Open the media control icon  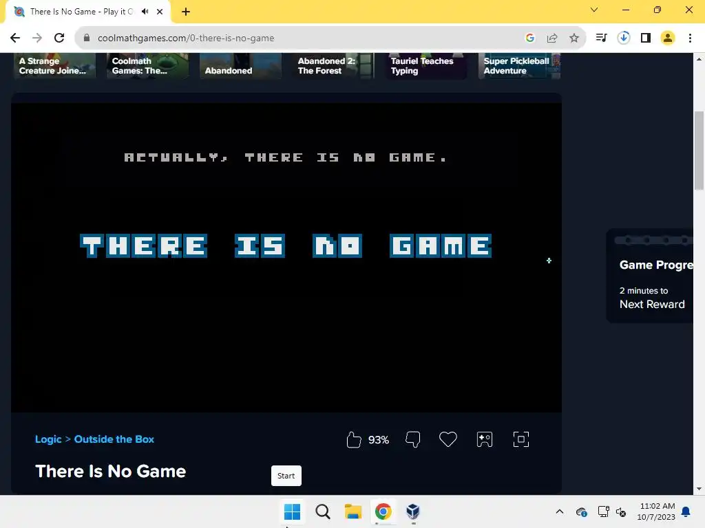point(601,38)
